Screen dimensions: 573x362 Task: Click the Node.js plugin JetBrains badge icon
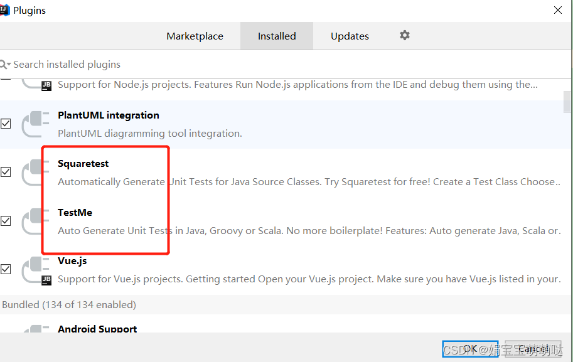coord(46,86)
